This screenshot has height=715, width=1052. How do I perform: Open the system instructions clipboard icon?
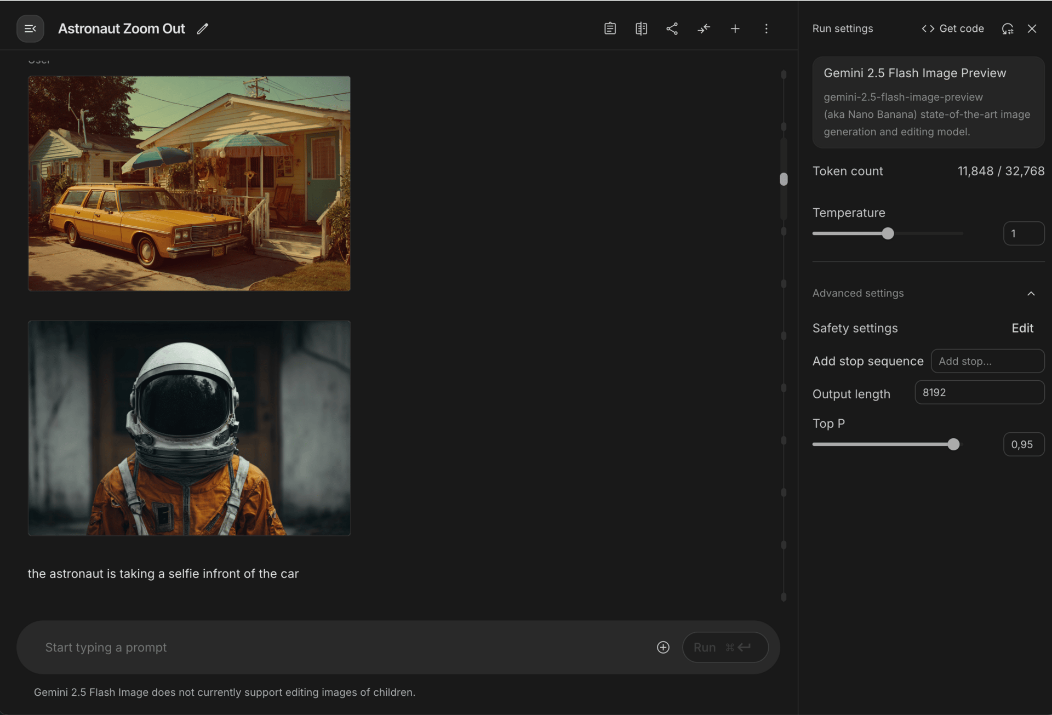(610, 28)
